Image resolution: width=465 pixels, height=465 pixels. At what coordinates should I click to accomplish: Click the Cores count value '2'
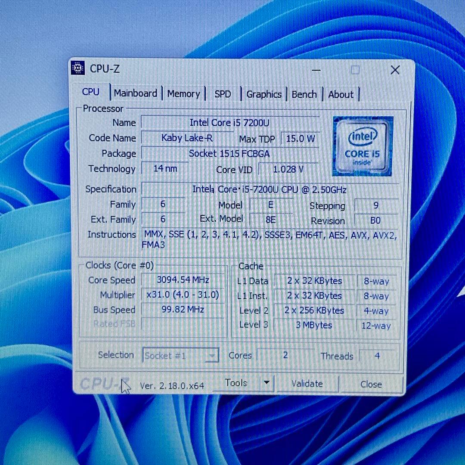(x=285, y=355)
